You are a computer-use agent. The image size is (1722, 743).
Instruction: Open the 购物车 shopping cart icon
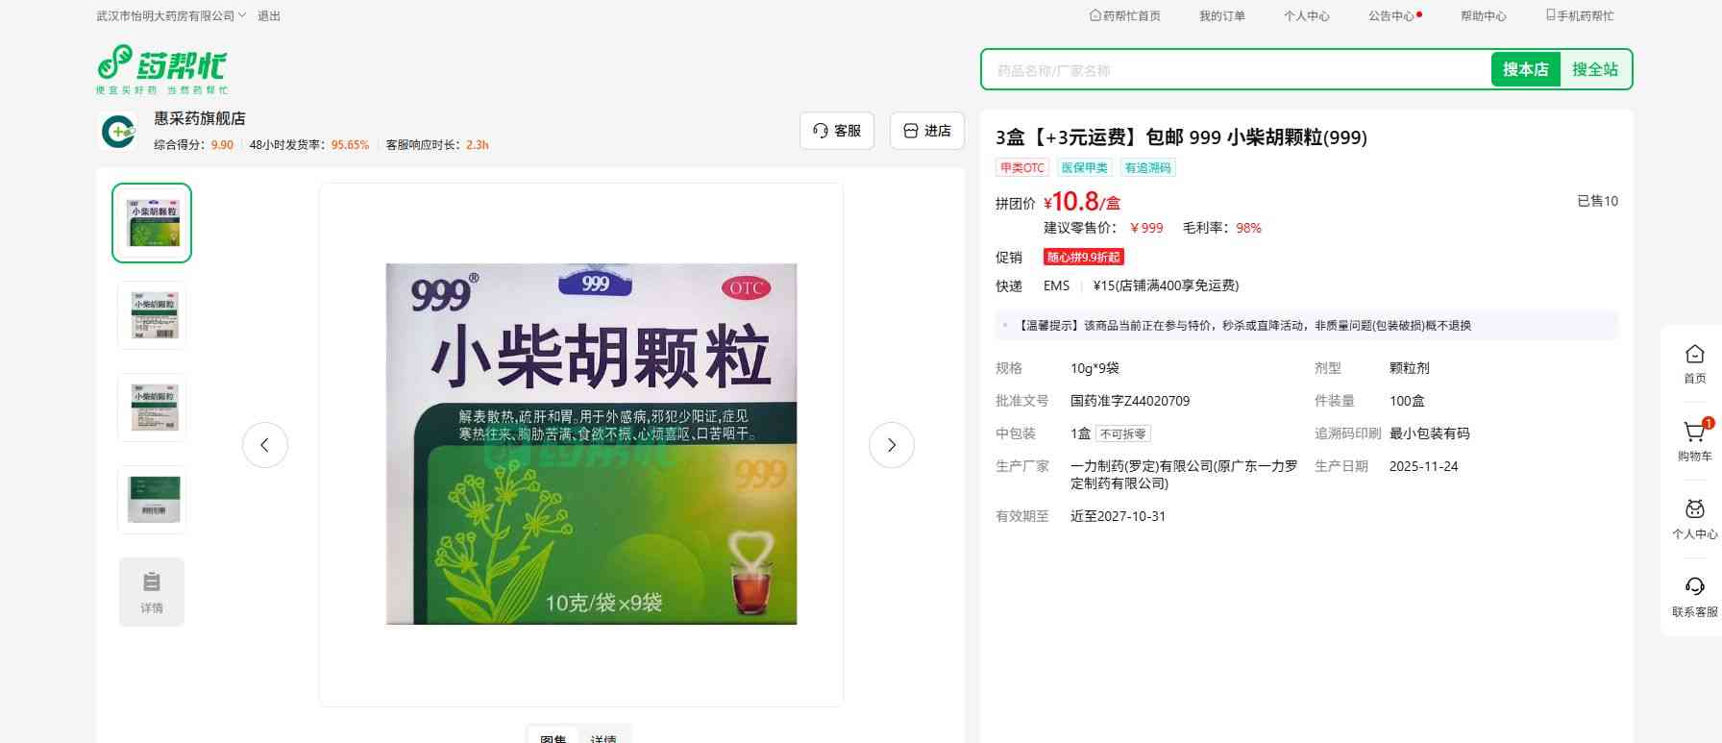[x=1694, y=433]
